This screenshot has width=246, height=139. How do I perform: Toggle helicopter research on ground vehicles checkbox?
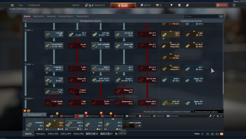tap(192, 112)
